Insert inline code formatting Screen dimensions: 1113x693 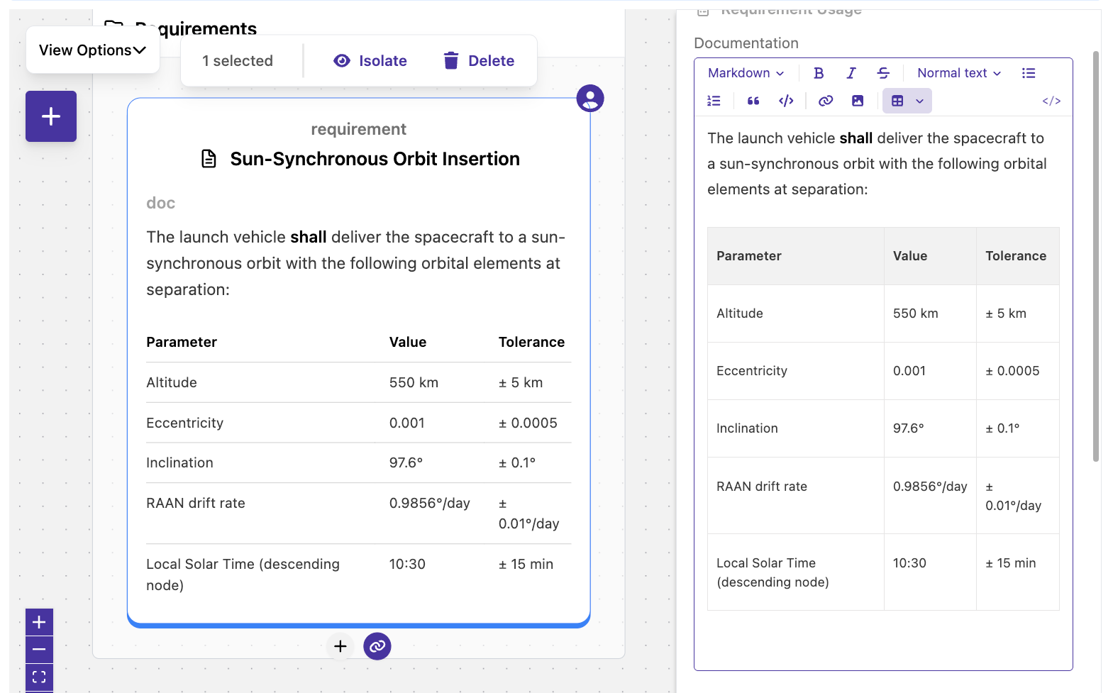[786, 101]
